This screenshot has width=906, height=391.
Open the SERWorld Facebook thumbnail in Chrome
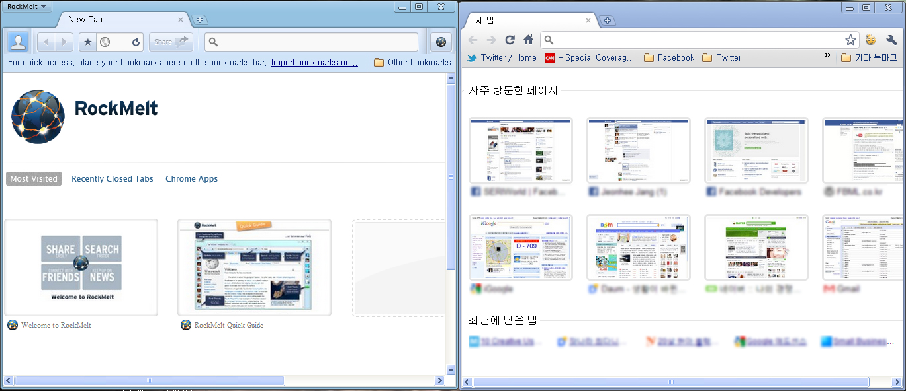pos(521,151)
